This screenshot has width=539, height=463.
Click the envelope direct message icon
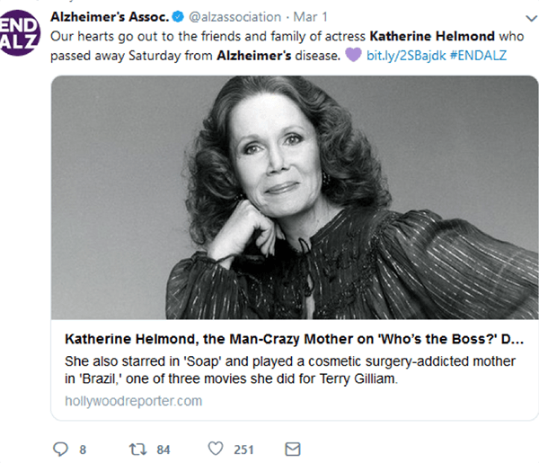coord(292,449)
